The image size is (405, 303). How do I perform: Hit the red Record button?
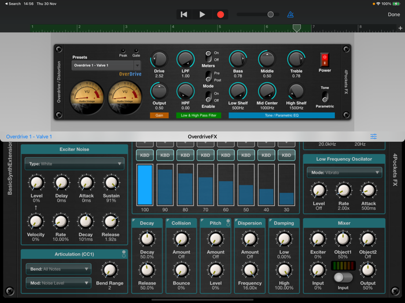220,14
